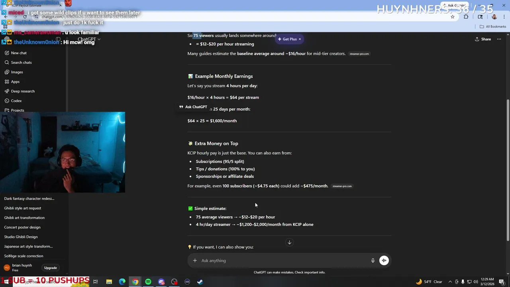Screen dimensions: 510x287
Task: Open the ChatGPT model dropdown
Action: (x=89, y=39)
